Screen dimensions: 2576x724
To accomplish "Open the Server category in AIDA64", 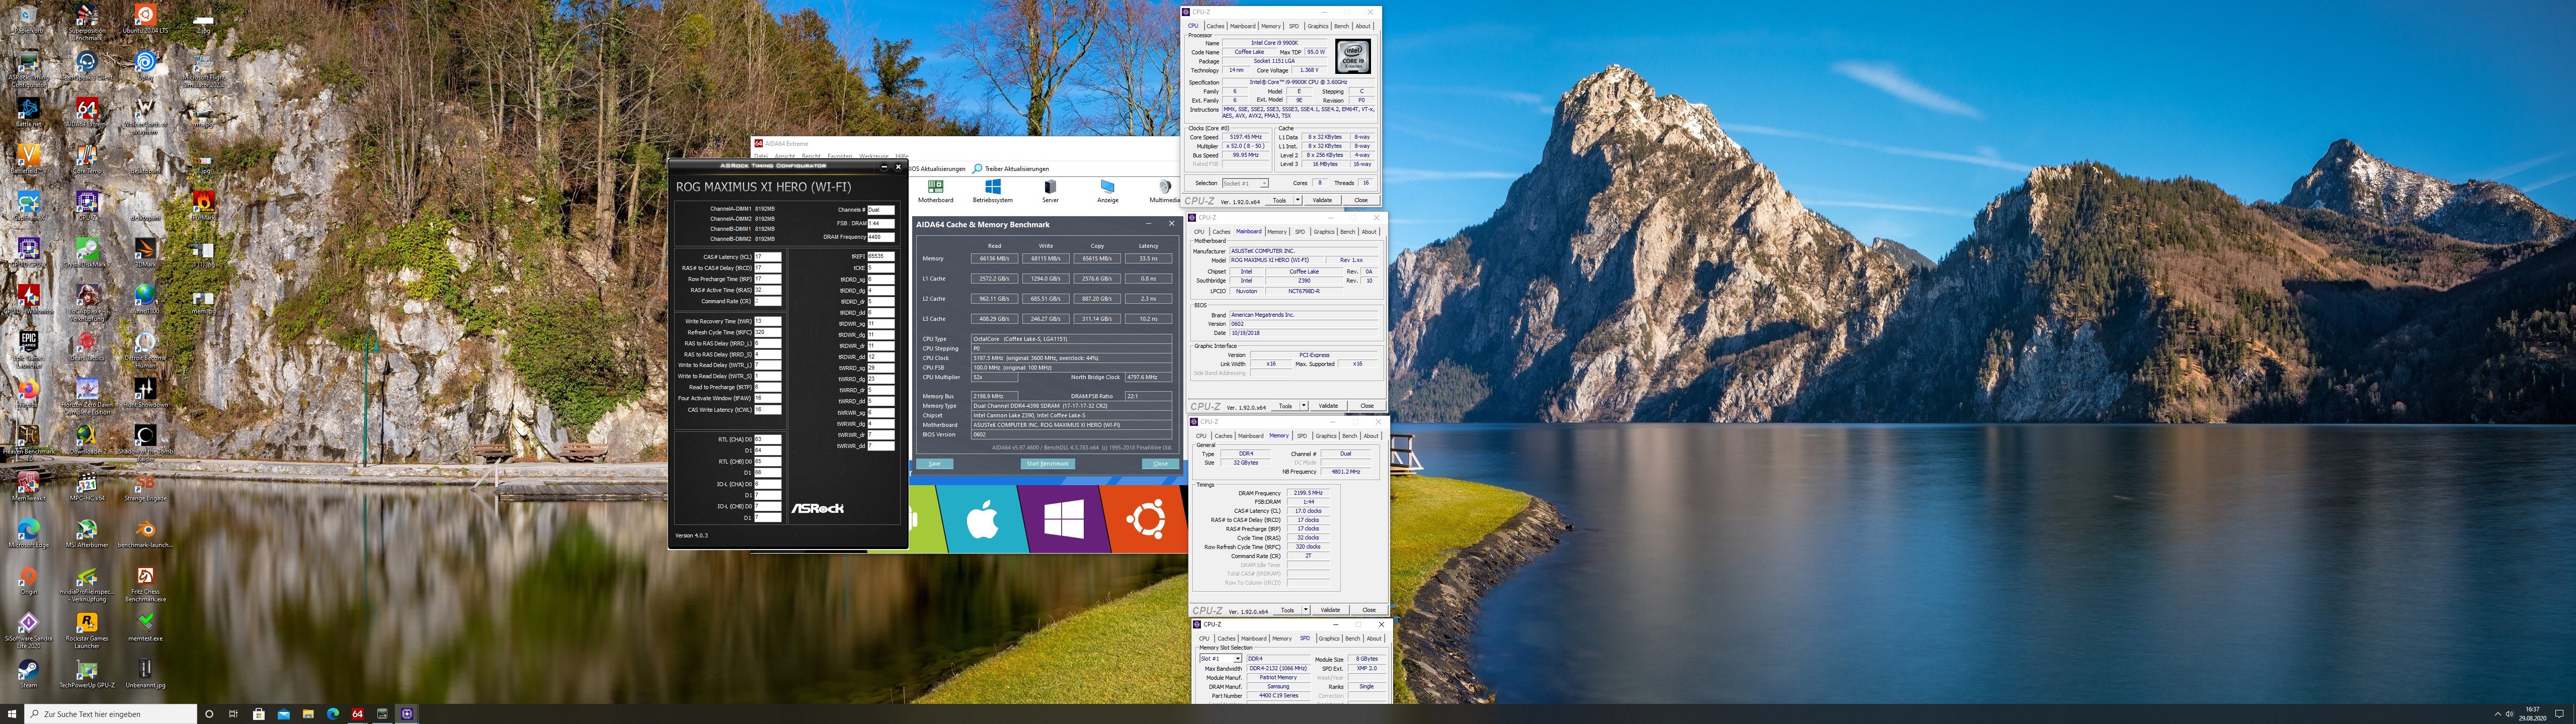I will (x=1050, y=192).
